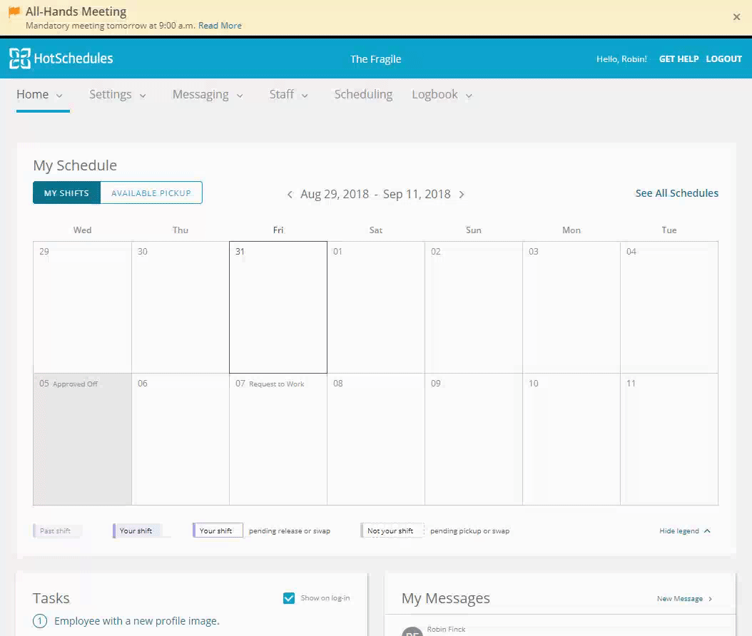
Task: Switch to the Available Pickup view
Action: click(151, 193)
